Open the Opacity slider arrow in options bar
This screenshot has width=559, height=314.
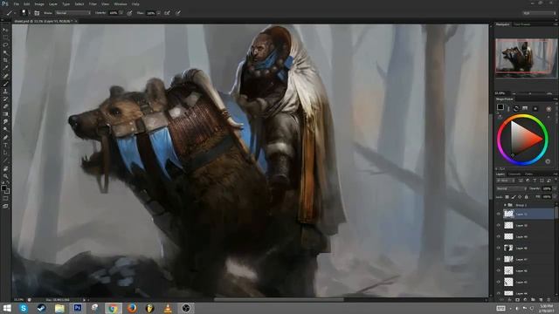(121, 13)
